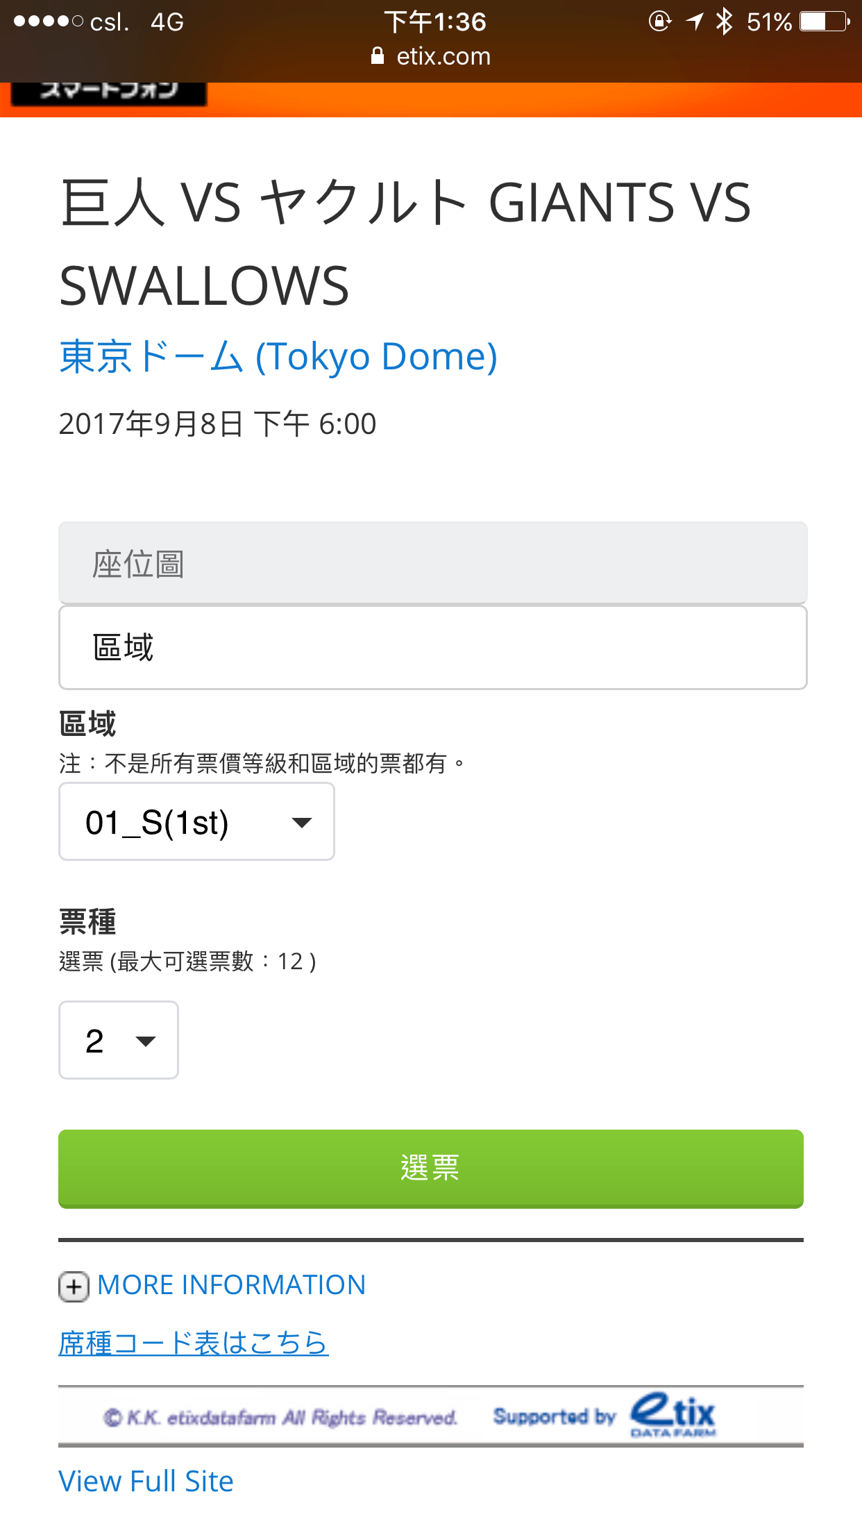Tap the clock in the status bar
This screenshot has width=862, height=1533.
pyautogui.click(x=435, y=22)
